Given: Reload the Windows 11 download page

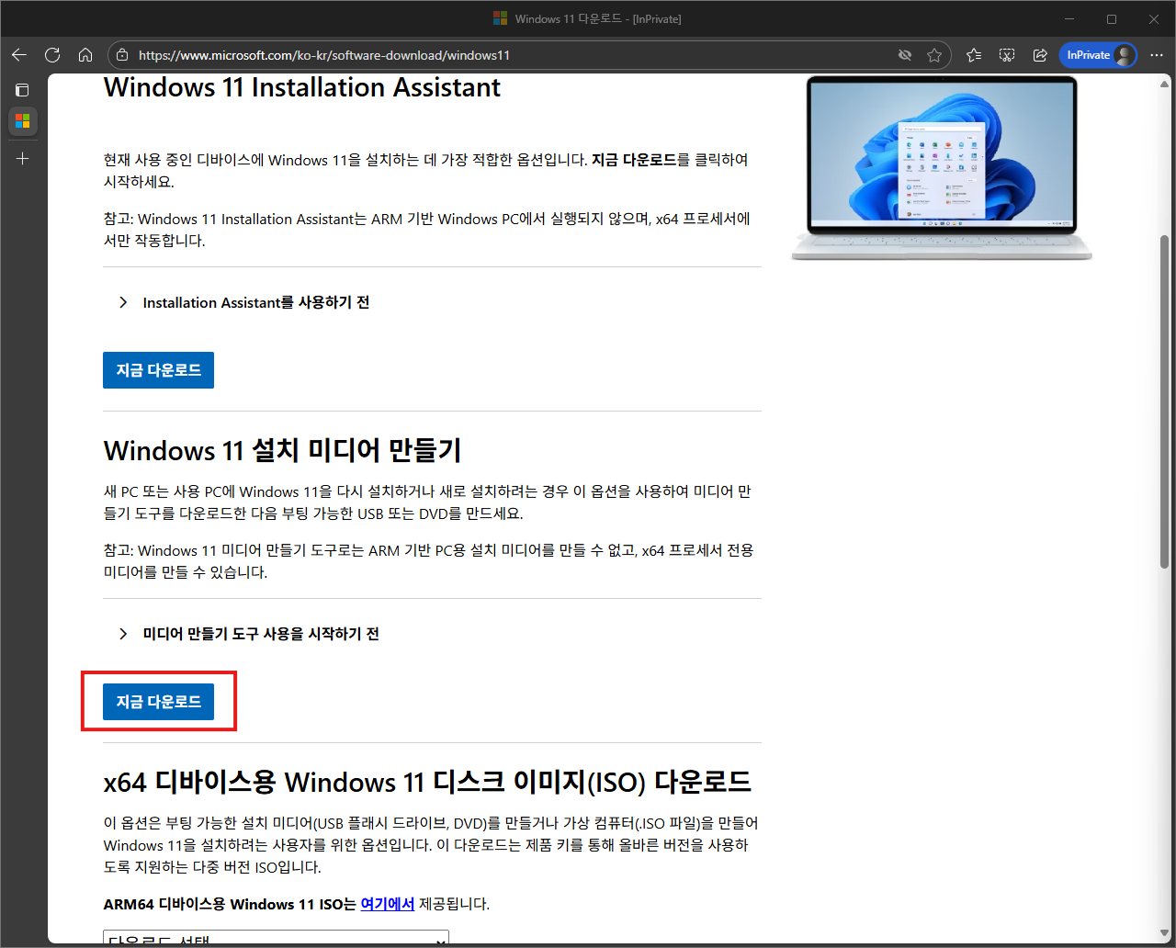Looking at the screenshot, I should (52, 55).
